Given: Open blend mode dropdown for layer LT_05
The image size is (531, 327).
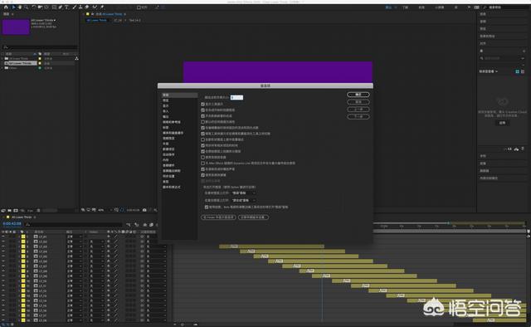Looking at the screenshot, I should pyautogui.click(x=75, y=256).
